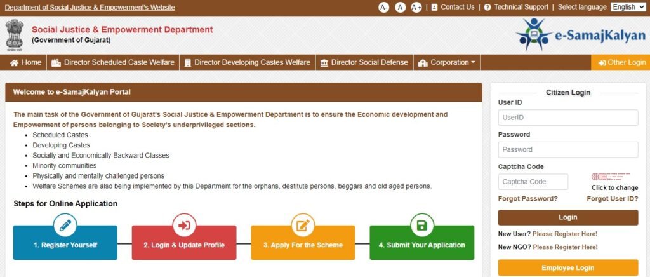Click Physically and mentally challenged persons item
Screen dimensions: 650x277
(98, 176)
